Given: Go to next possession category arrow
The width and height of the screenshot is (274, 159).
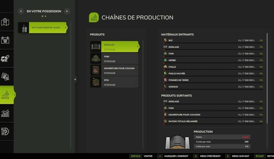Looking at the screenshot, I should (67, 11).
